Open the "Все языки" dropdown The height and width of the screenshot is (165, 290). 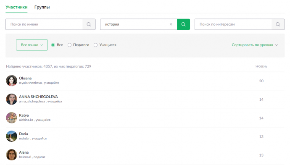[32, 45]
